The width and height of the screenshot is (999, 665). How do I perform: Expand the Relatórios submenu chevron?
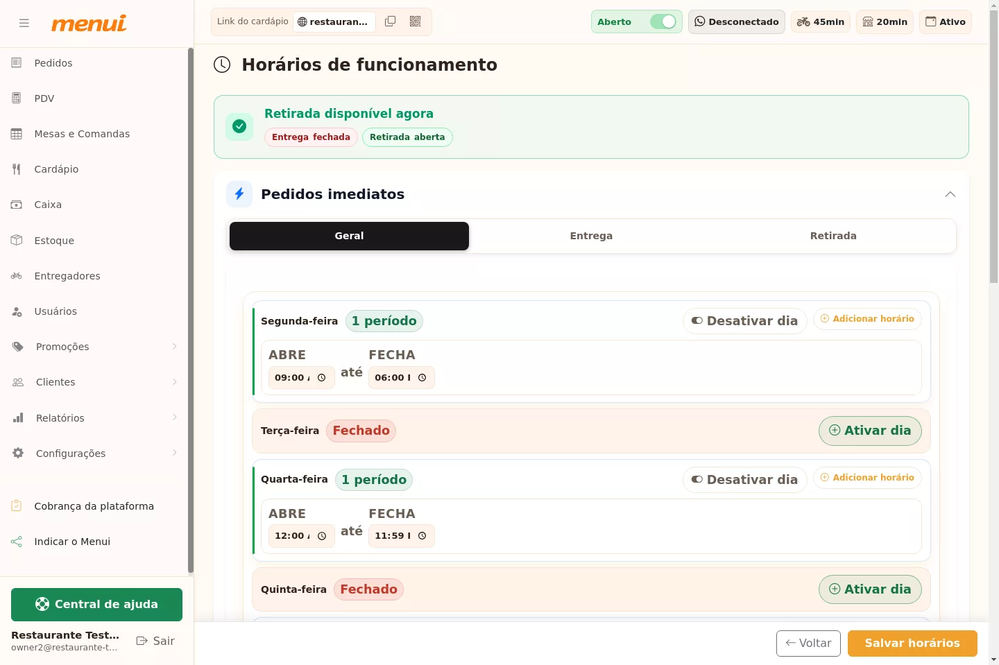[x=175, y=417]
